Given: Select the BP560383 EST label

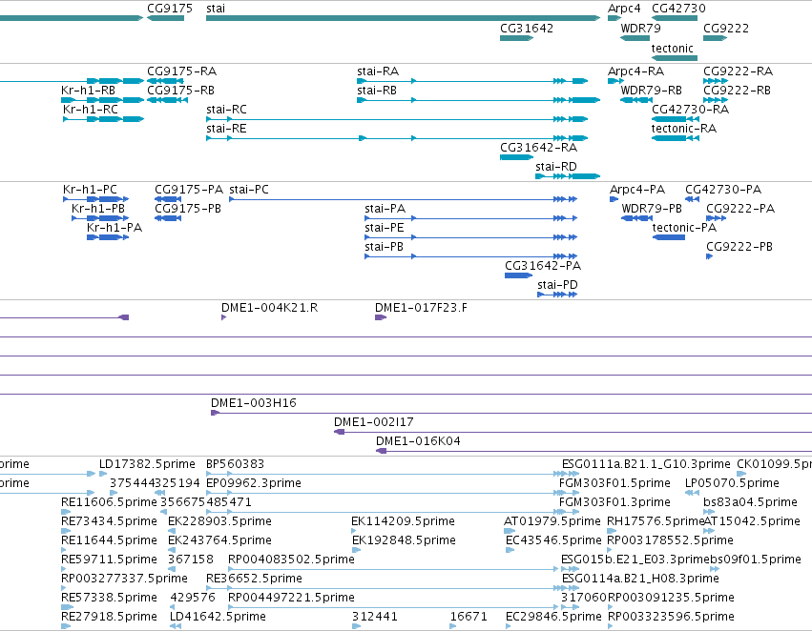Looking at the screenshot, I should tap(235, 464).
